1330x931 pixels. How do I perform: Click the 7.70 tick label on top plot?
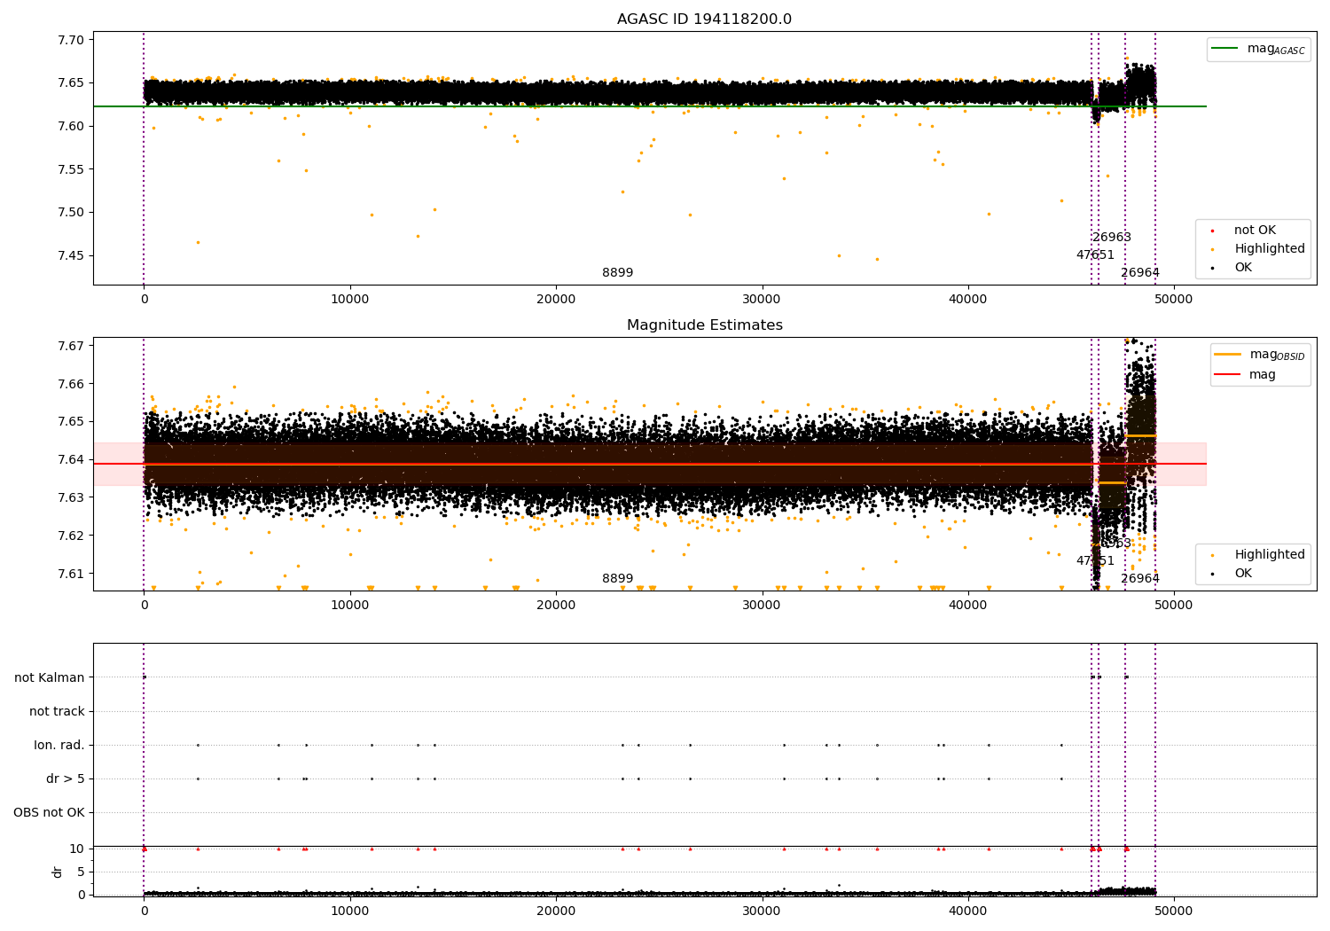pos(70,40)
